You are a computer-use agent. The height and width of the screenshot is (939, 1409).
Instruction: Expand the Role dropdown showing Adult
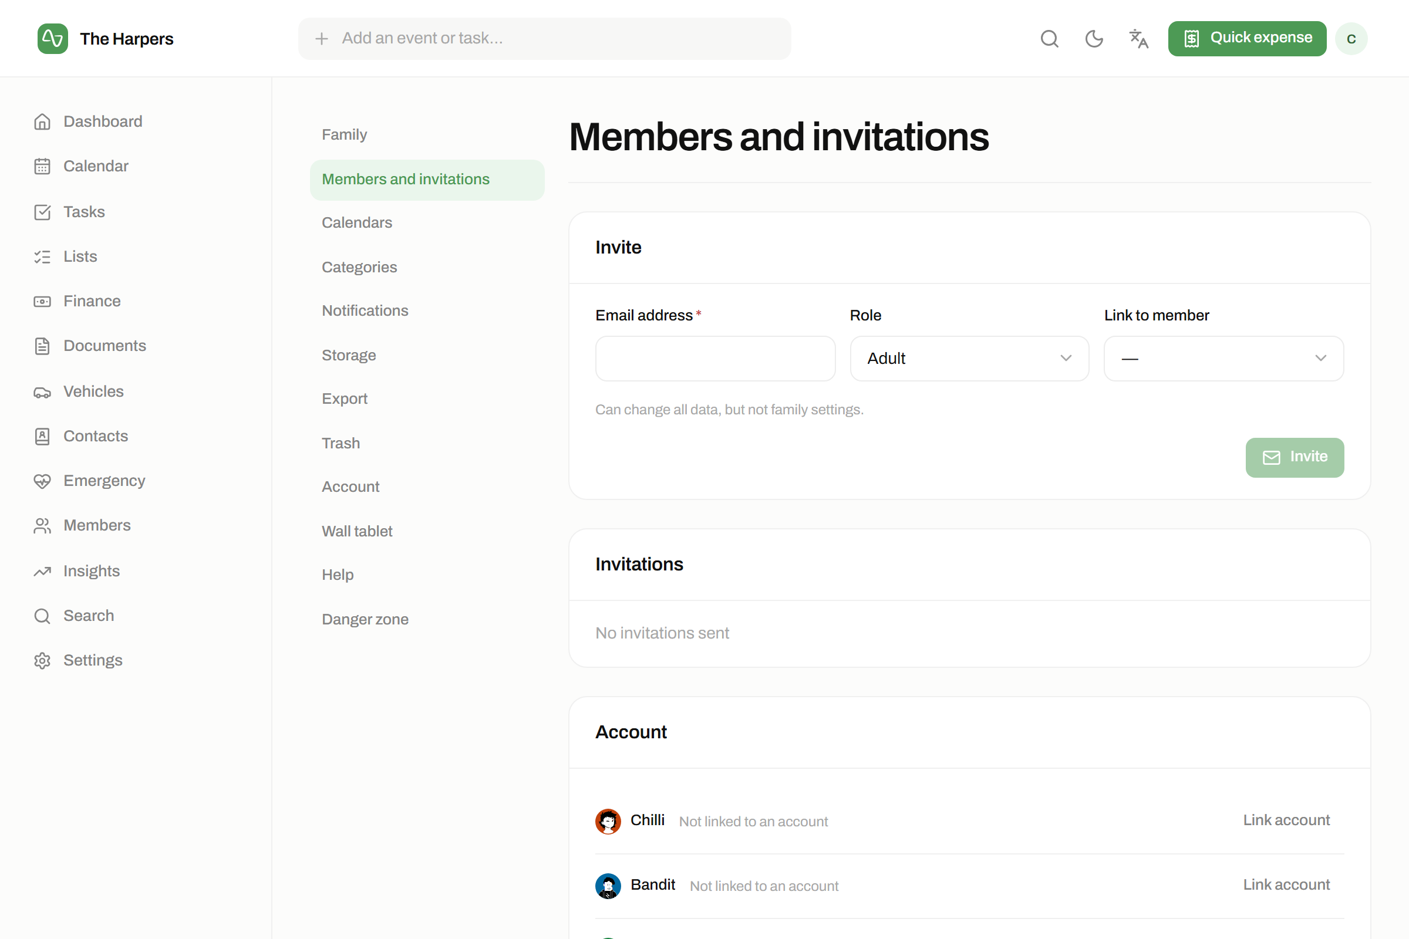(x=969, y=358)
